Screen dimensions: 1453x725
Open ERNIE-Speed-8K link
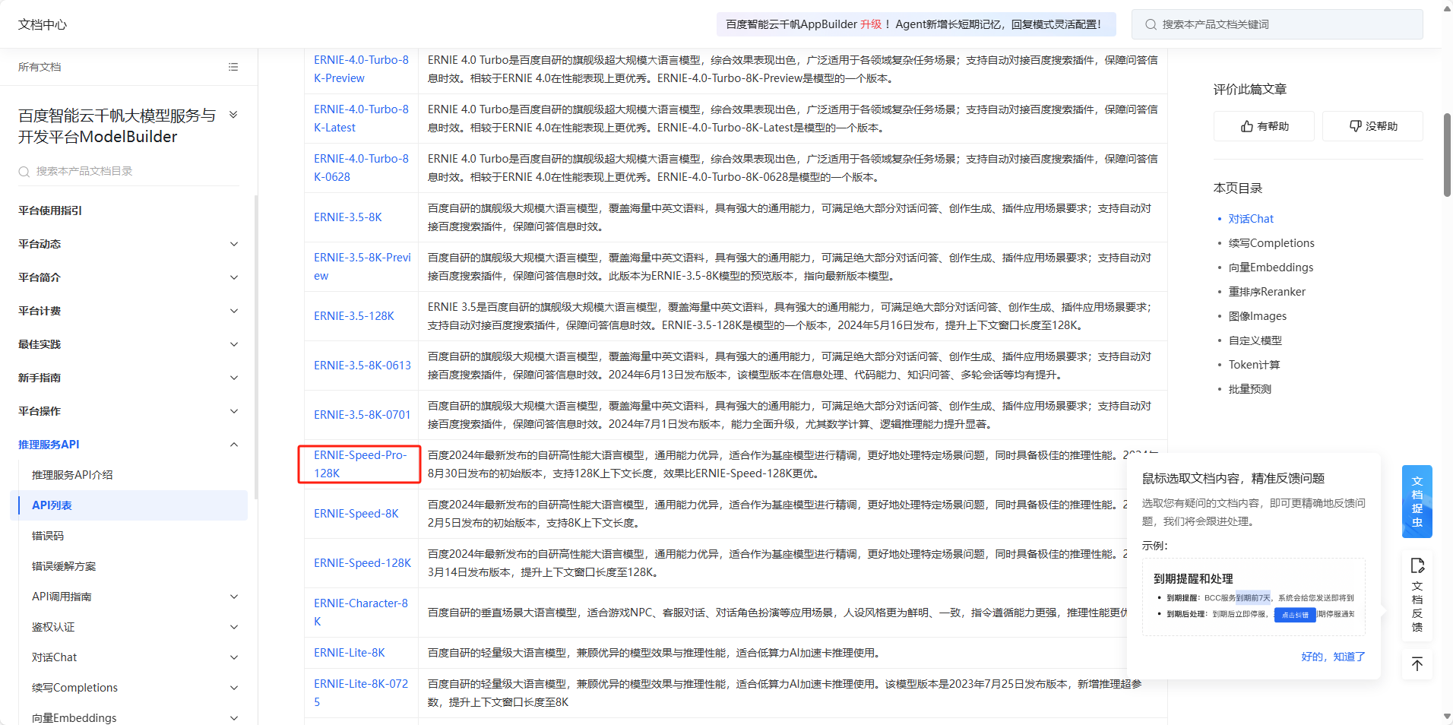click(356, 514)
